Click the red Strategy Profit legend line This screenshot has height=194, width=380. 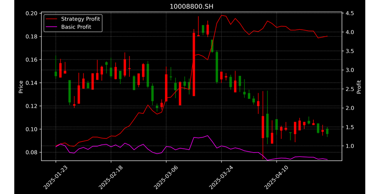[x=52, y=19]
